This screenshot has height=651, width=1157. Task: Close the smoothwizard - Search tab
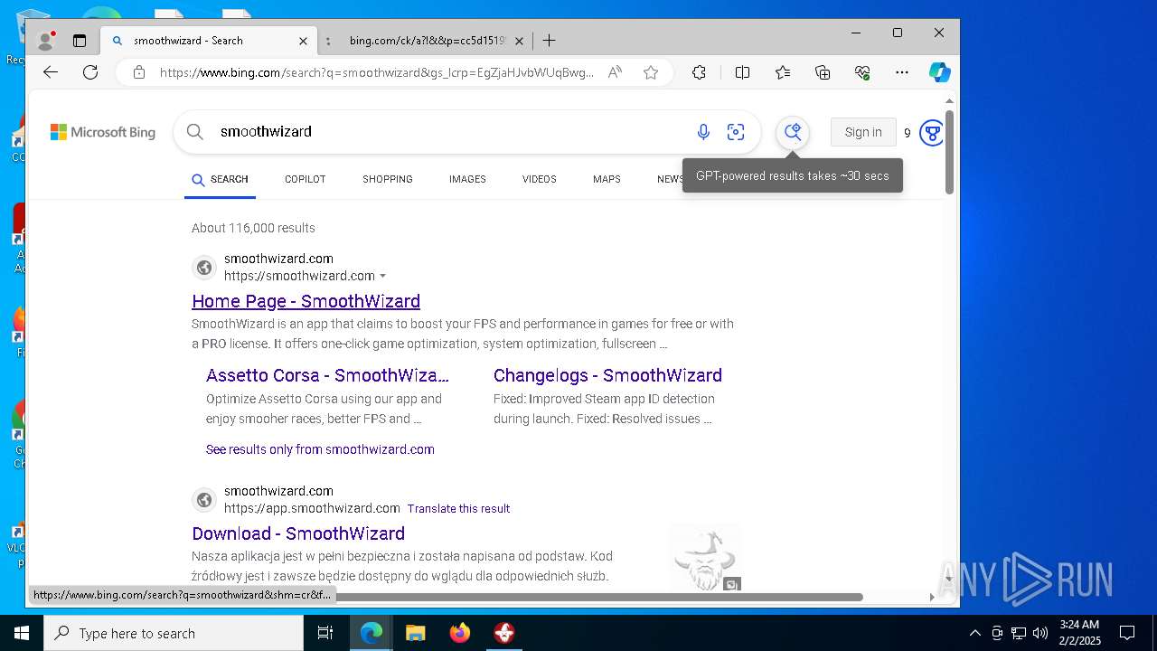tap(303, 41)
